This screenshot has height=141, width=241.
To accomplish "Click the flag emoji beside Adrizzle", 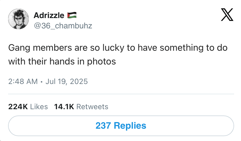I will (72, 15).
